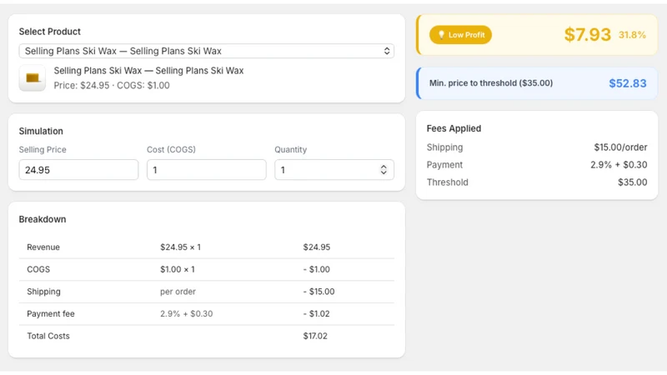Screen dimensions: 667x375
Task: Click the Payment fee 2.9% + $0.30 value
Action: click(619, 164)
